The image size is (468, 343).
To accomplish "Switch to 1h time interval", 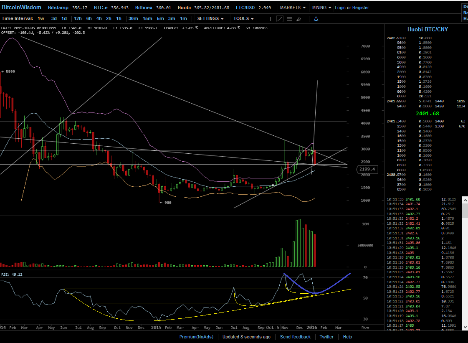I will (119, 18).
